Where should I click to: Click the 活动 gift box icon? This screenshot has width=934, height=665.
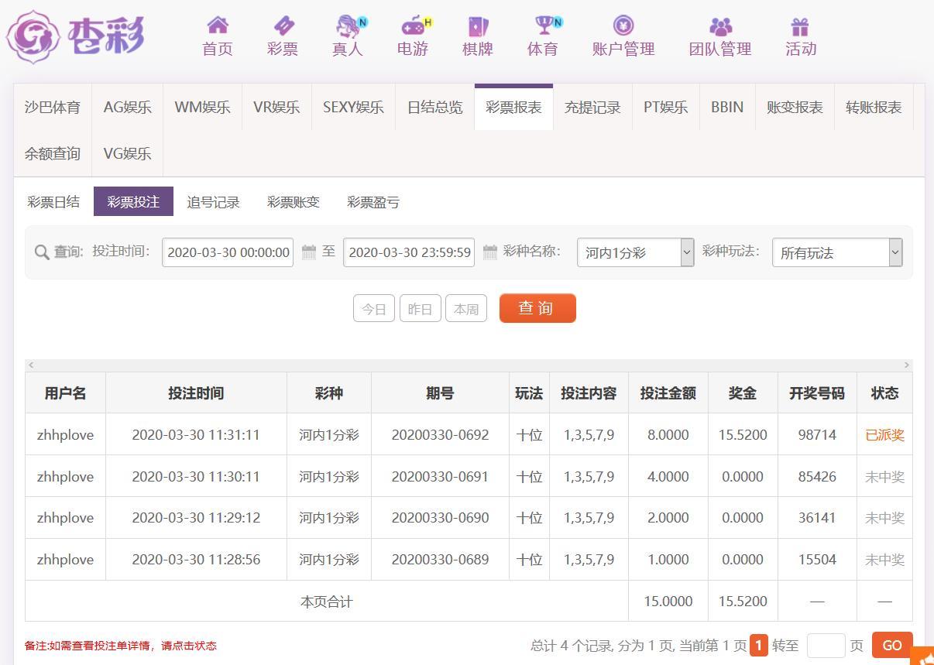(x=800, y=26)
